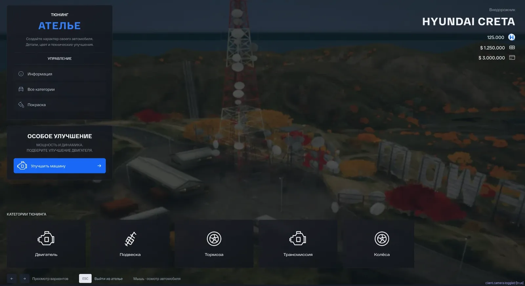Open the Двигатель engine category icon
The width and height of the screenshot is (525, 286).
click(x=46, y=239)
